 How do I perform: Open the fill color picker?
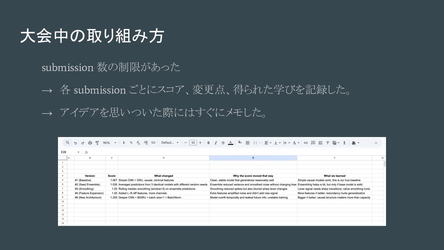click(240, 143)
